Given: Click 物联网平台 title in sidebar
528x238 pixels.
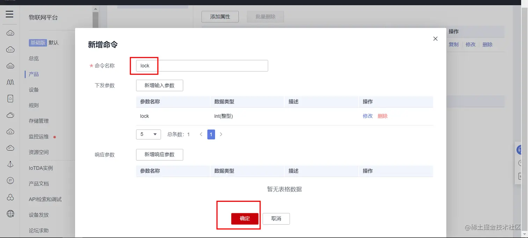Looking at the screenshot, I should (43, 17).
